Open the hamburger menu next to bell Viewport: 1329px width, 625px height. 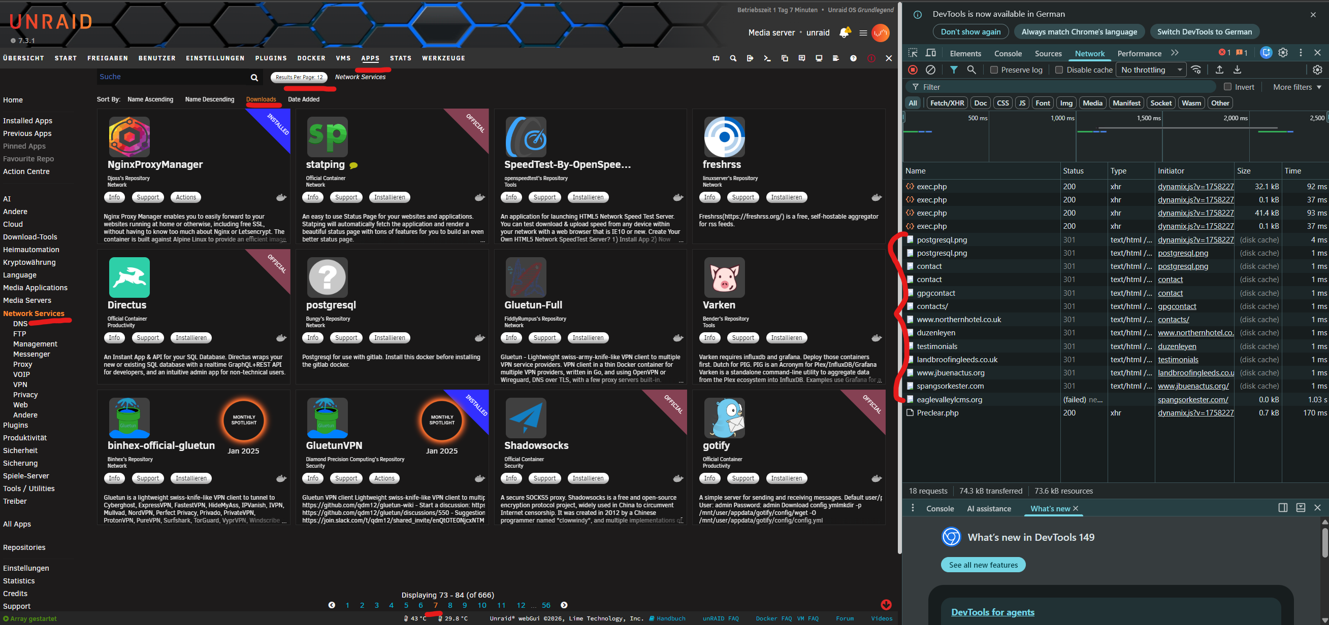863,32
